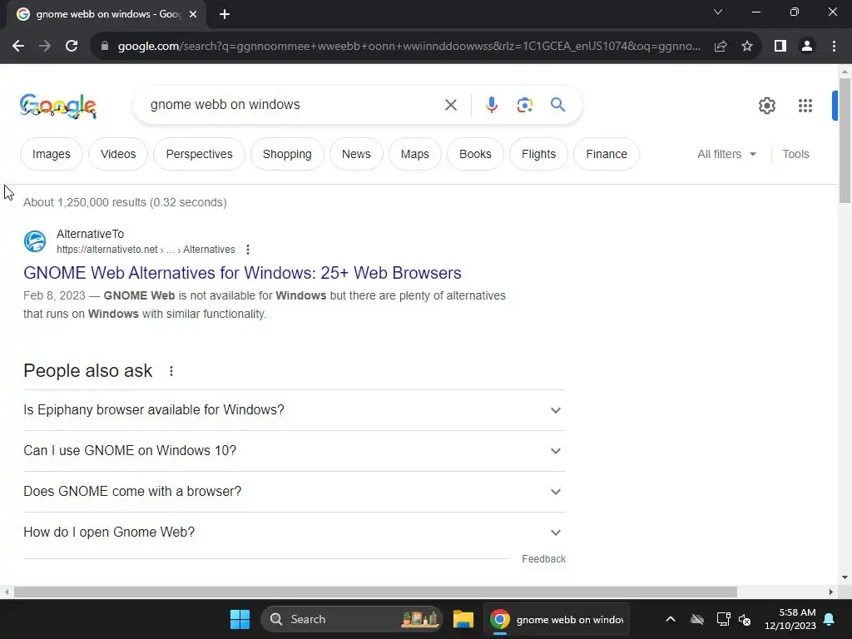The image size is (852, 639).
Task: Open the Chrome profile icon
Action: pyautogui.click(x=807, y=47)
